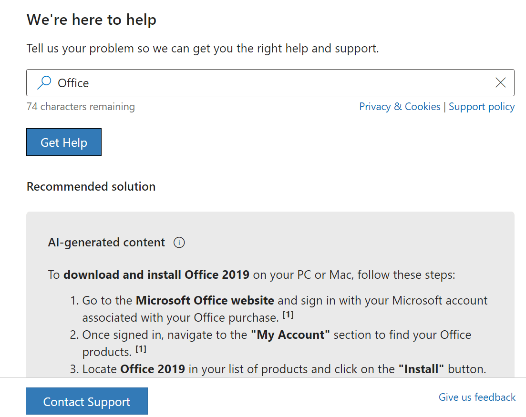This screenshot has width=526, height=417.
Task: Open the [1] citation after My Account step
Action: tap(142, 348)
